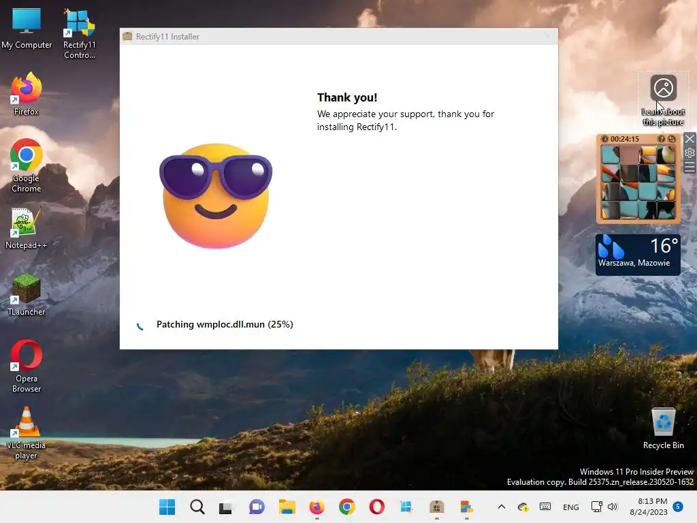This screenshot has width=697, height=523.
Task: Open File Explorer from the taskbar
Action: (x=287, y=507)
